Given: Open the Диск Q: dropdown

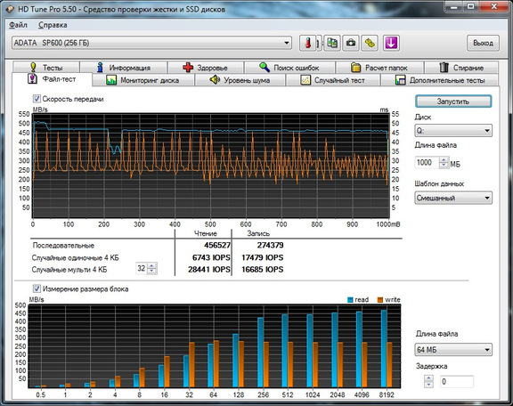Looking at the screenshot, I should (453, 131).
